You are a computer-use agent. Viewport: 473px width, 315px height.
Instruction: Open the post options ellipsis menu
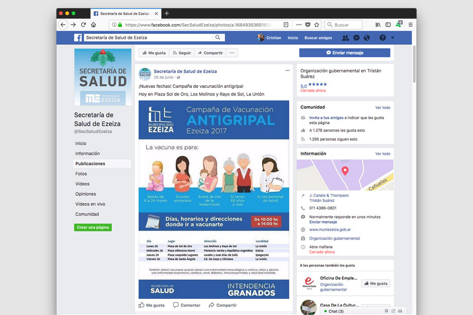pos(287,70)
